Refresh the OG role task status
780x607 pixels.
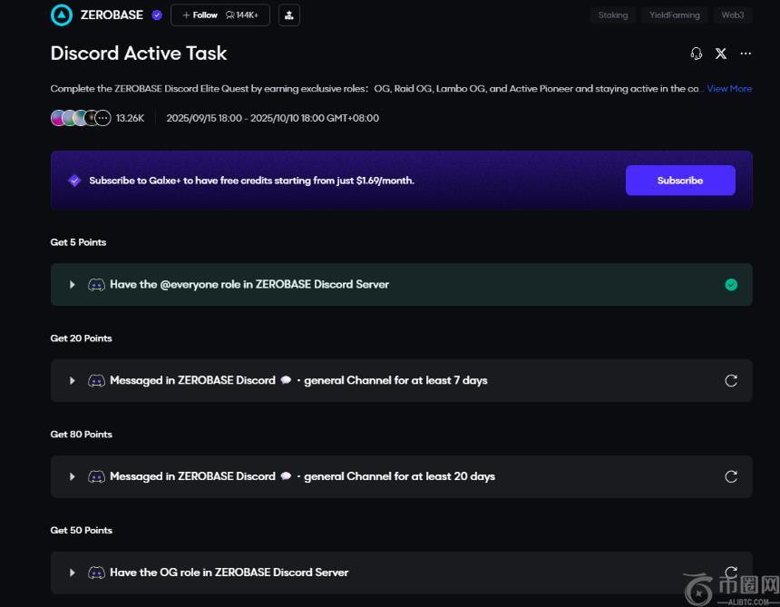731,572
